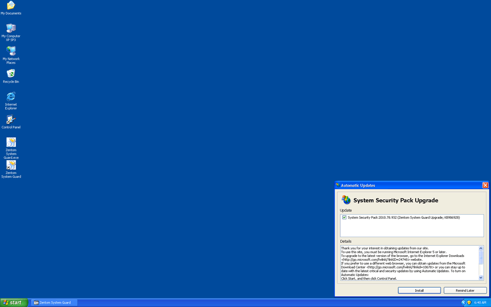Click the security shield icon in system tray
This screenshot has height=307, width=491.
(x=469, y=302)
